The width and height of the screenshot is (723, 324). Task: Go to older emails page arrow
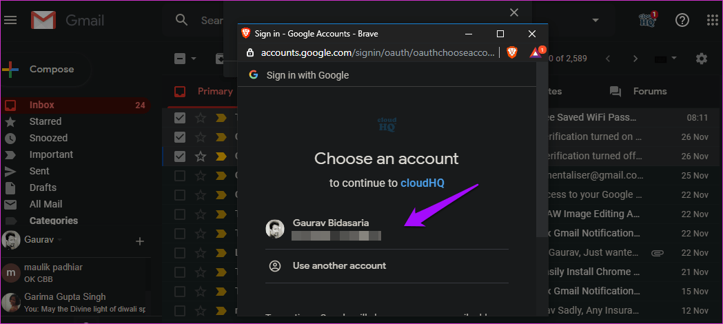click(635, 59)
